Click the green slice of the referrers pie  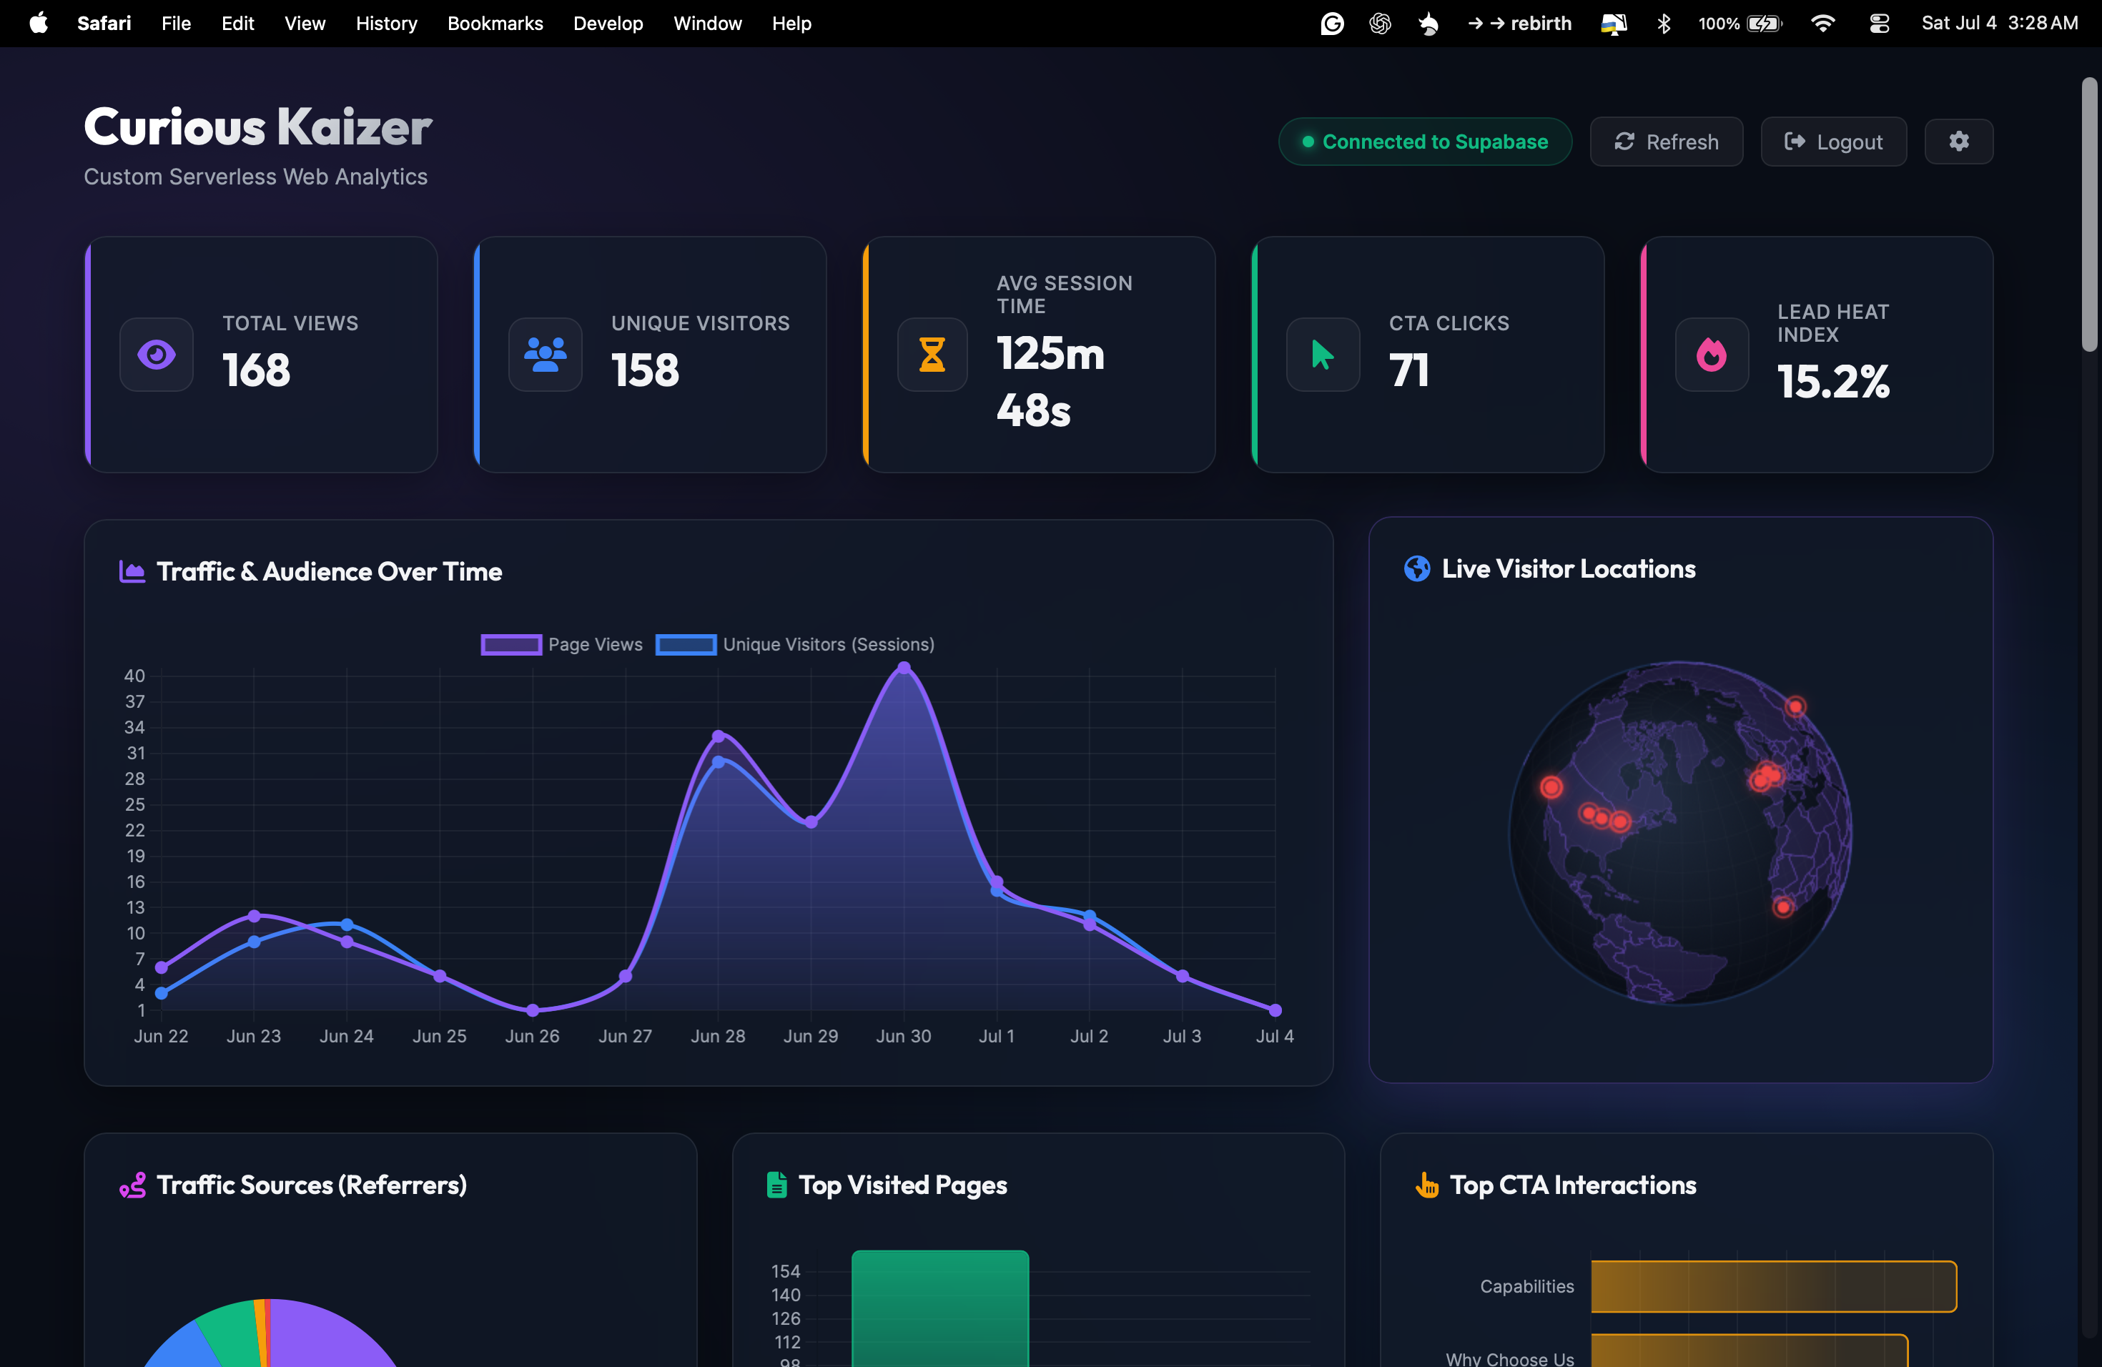232,1333
